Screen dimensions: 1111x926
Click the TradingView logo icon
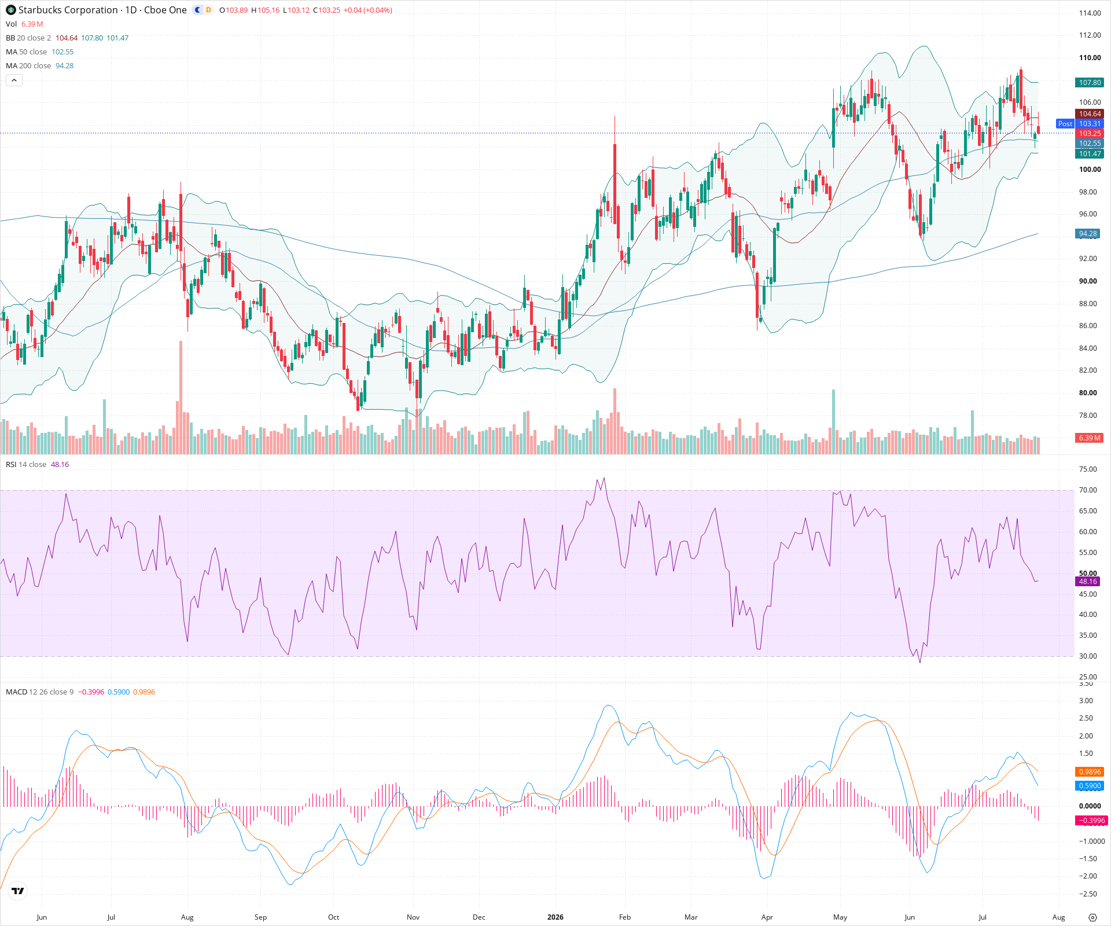pos(18,891)
